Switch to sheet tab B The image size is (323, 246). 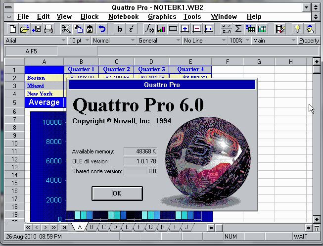[92, 227]
